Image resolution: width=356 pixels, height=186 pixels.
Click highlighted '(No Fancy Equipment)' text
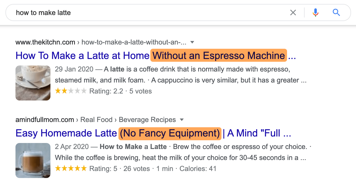(170, 133)
